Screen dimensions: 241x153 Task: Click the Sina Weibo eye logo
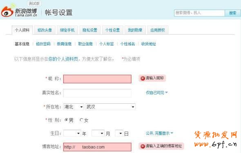(x=7, y=11)
